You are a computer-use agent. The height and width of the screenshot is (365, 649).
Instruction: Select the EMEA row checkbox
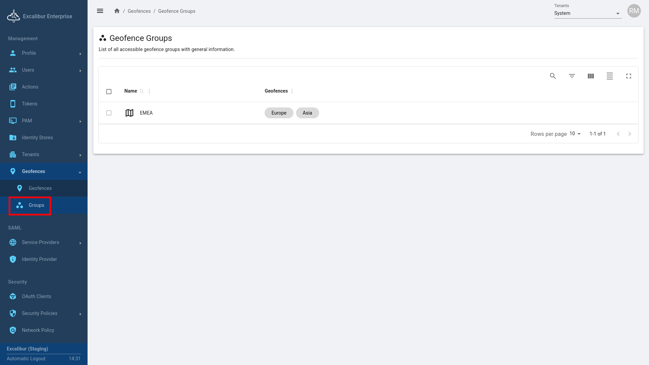pos(109,113)
